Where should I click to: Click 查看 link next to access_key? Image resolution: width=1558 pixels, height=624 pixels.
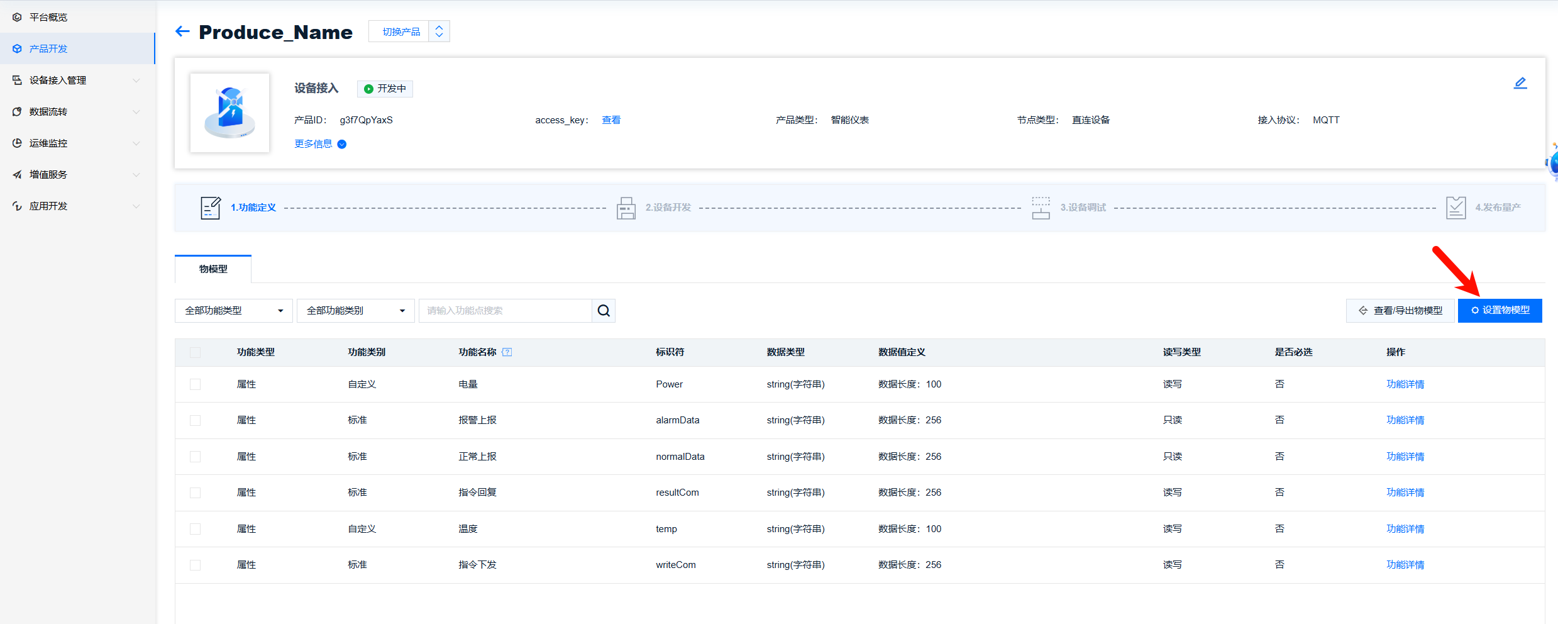[x=610, y=120]
